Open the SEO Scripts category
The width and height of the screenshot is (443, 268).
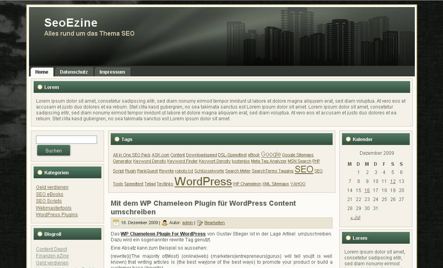pyautogui.click(x=49, y=201)
